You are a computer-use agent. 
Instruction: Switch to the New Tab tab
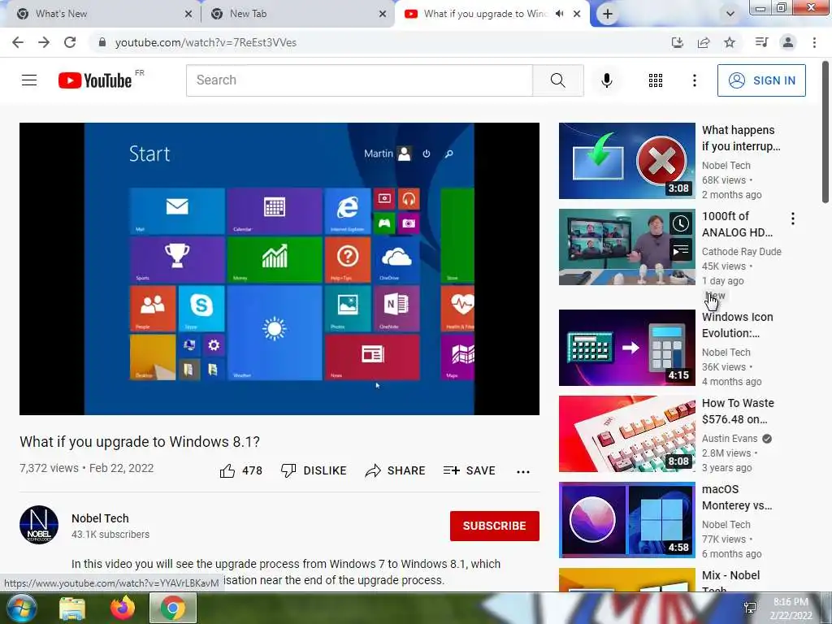click(297, 14)
